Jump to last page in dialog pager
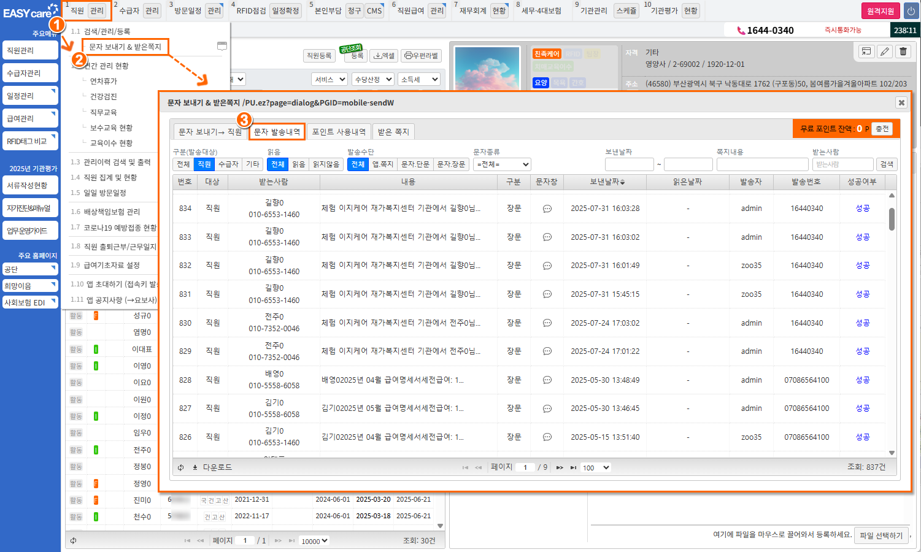The width and height of the screenshot is (921, 552). tap(573, 467)
